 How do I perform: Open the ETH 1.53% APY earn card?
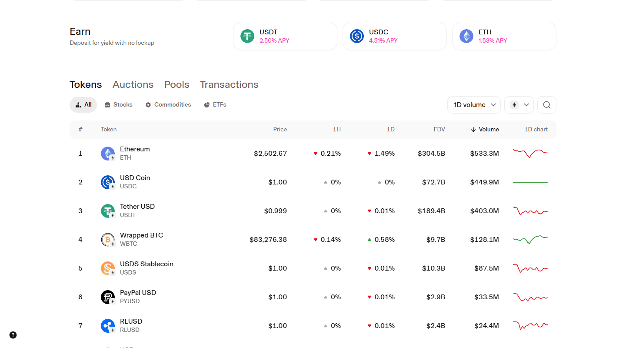pos(504,36)
